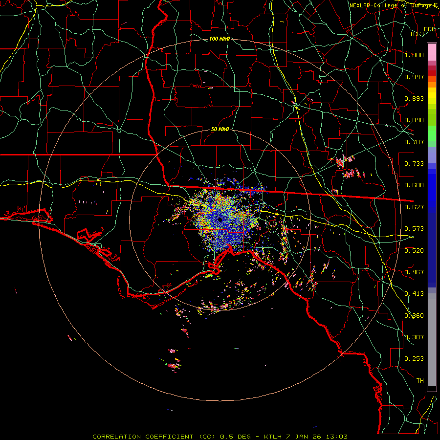Select the 0.573 scale value
This screenshot has height=440, width=440.
tap(414, 229)
